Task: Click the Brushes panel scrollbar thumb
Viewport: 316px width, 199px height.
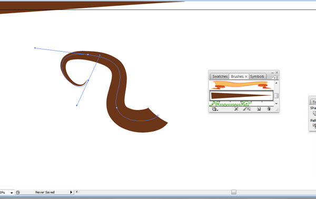Action: tap(276, 96)
